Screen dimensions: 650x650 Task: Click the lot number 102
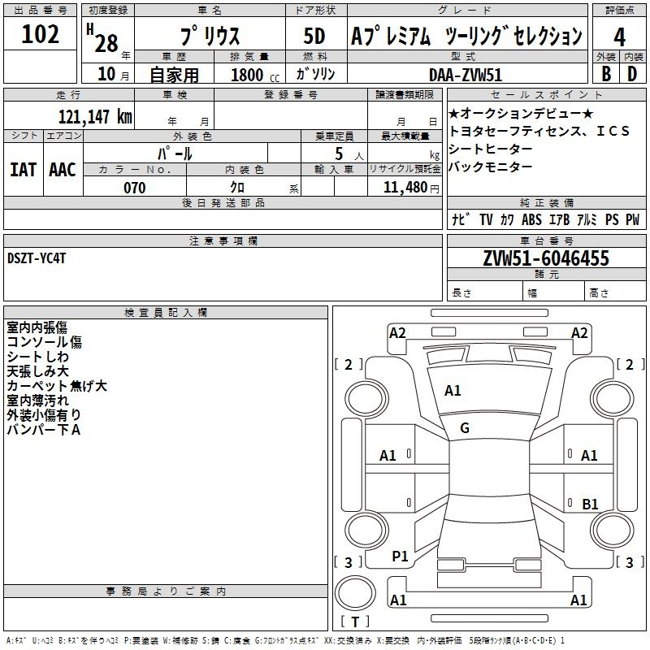tap(41, 35)
